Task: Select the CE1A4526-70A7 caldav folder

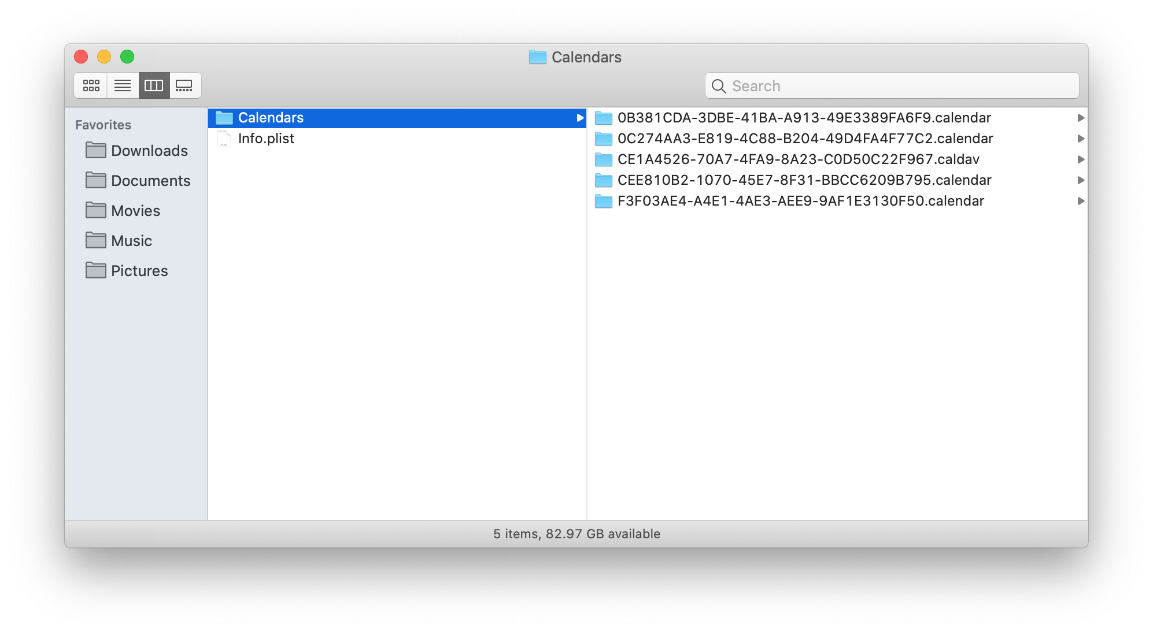Action: pos(837,159)
